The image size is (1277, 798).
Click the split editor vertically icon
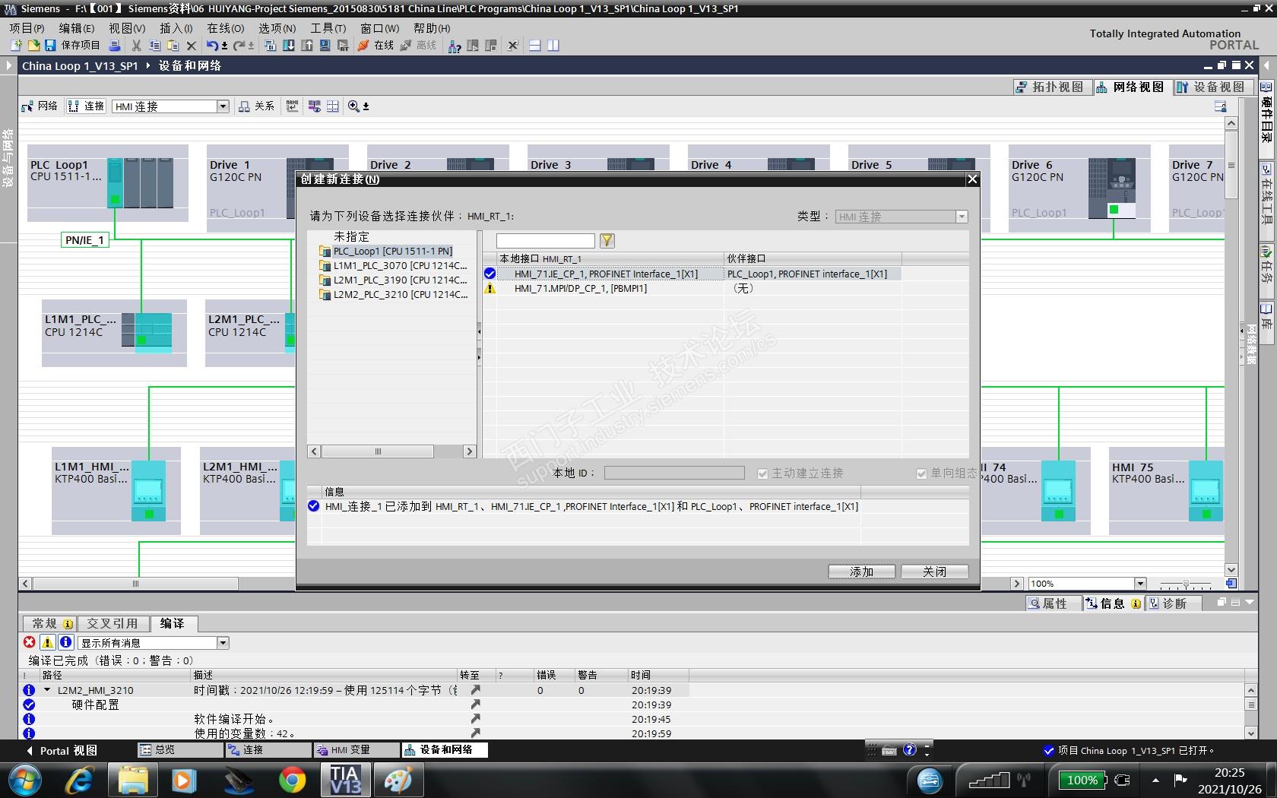(x=553, y=46)
